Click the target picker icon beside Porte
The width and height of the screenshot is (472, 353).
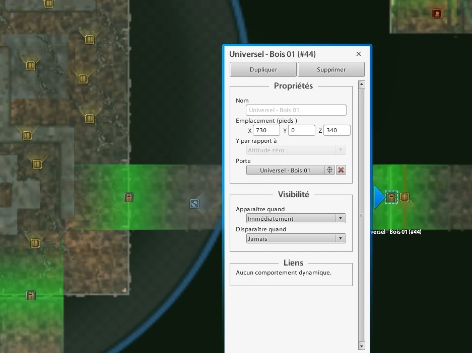(329, 170)
